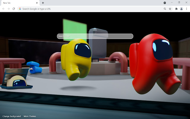The width and height of the screenshot is (190, 119).
Task: Click the Search Google box on page
Action: click(95, 36)
